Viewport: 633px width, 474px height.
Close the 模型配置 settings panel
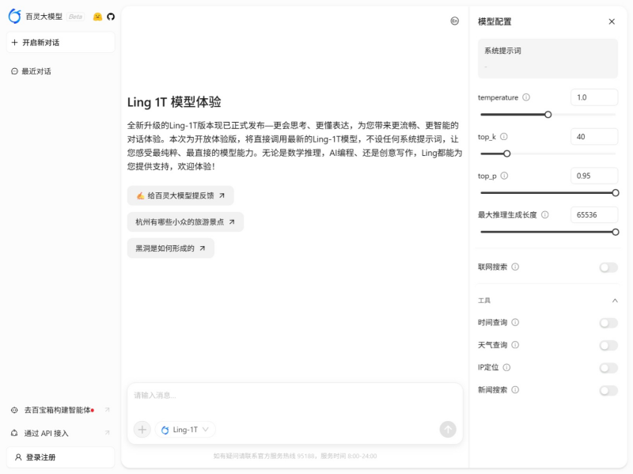click(612, 21)
